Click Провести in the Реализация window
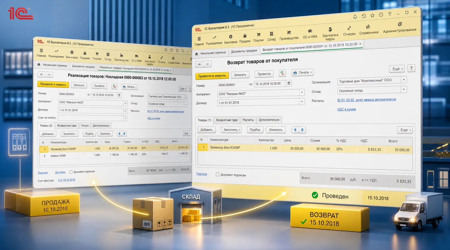The height and width of the screenshot is (250, 450). (x=99, y=86)
